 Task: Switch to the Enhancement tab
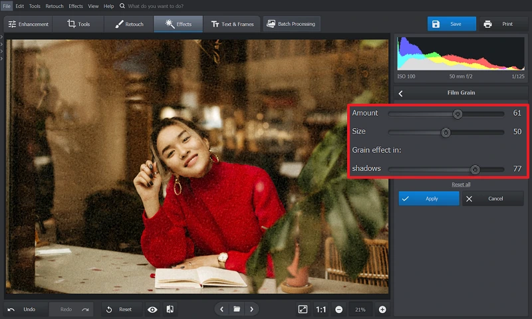point(29,24)
